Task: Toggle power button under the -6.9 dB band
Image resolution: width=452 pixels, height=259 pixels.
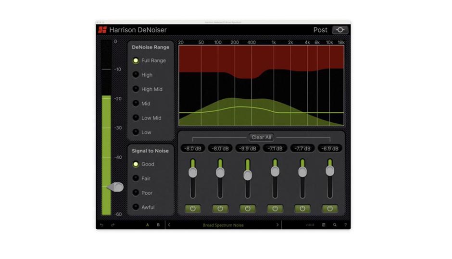Action: [x=330, y=209]
